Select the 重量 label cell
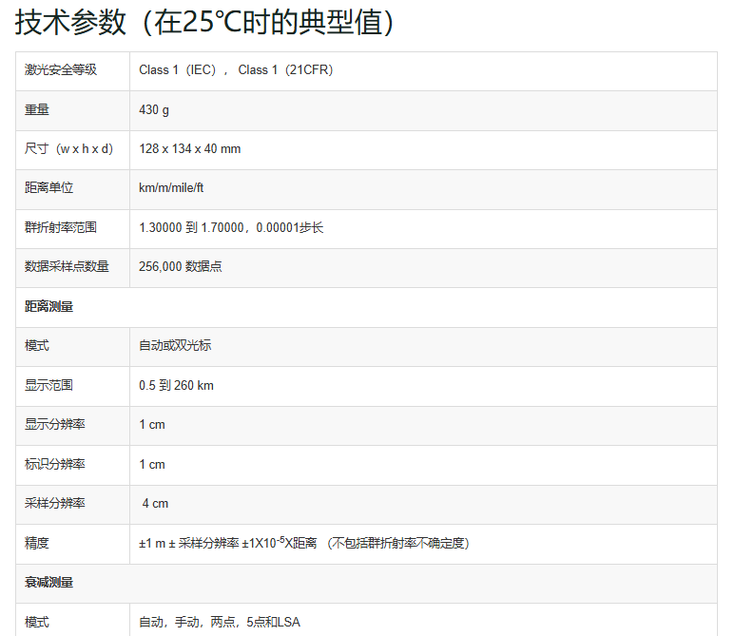Image resolution: width=754 pixels, height=636 pixels. tap(72, 110)
